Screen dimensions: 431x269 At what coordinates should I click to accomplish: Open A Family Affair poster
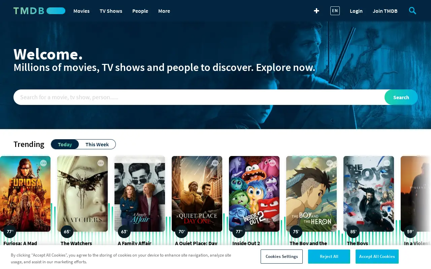tap(140, 194)
